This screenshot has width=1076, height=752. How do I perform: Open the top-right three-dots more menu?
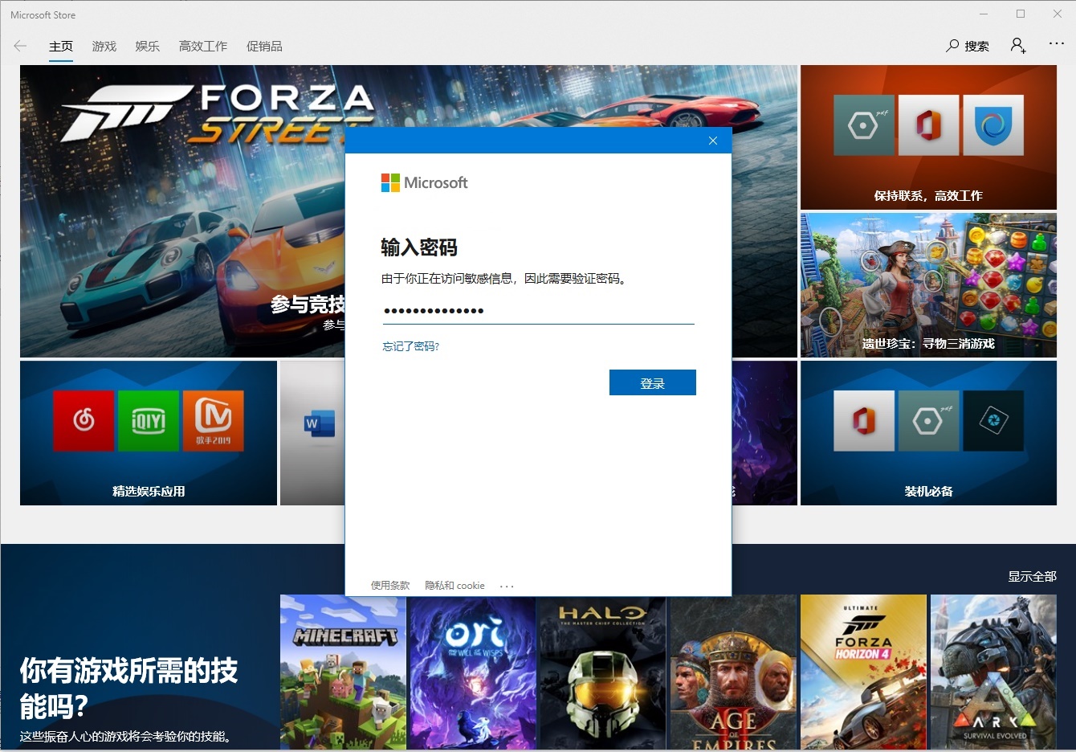point(1057,44)
